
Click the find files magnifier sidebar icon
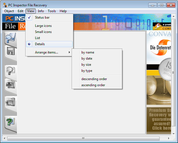coord(11,71)
